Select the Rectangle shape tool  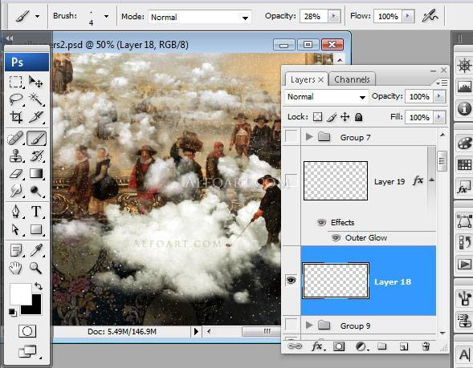point(36,229)
